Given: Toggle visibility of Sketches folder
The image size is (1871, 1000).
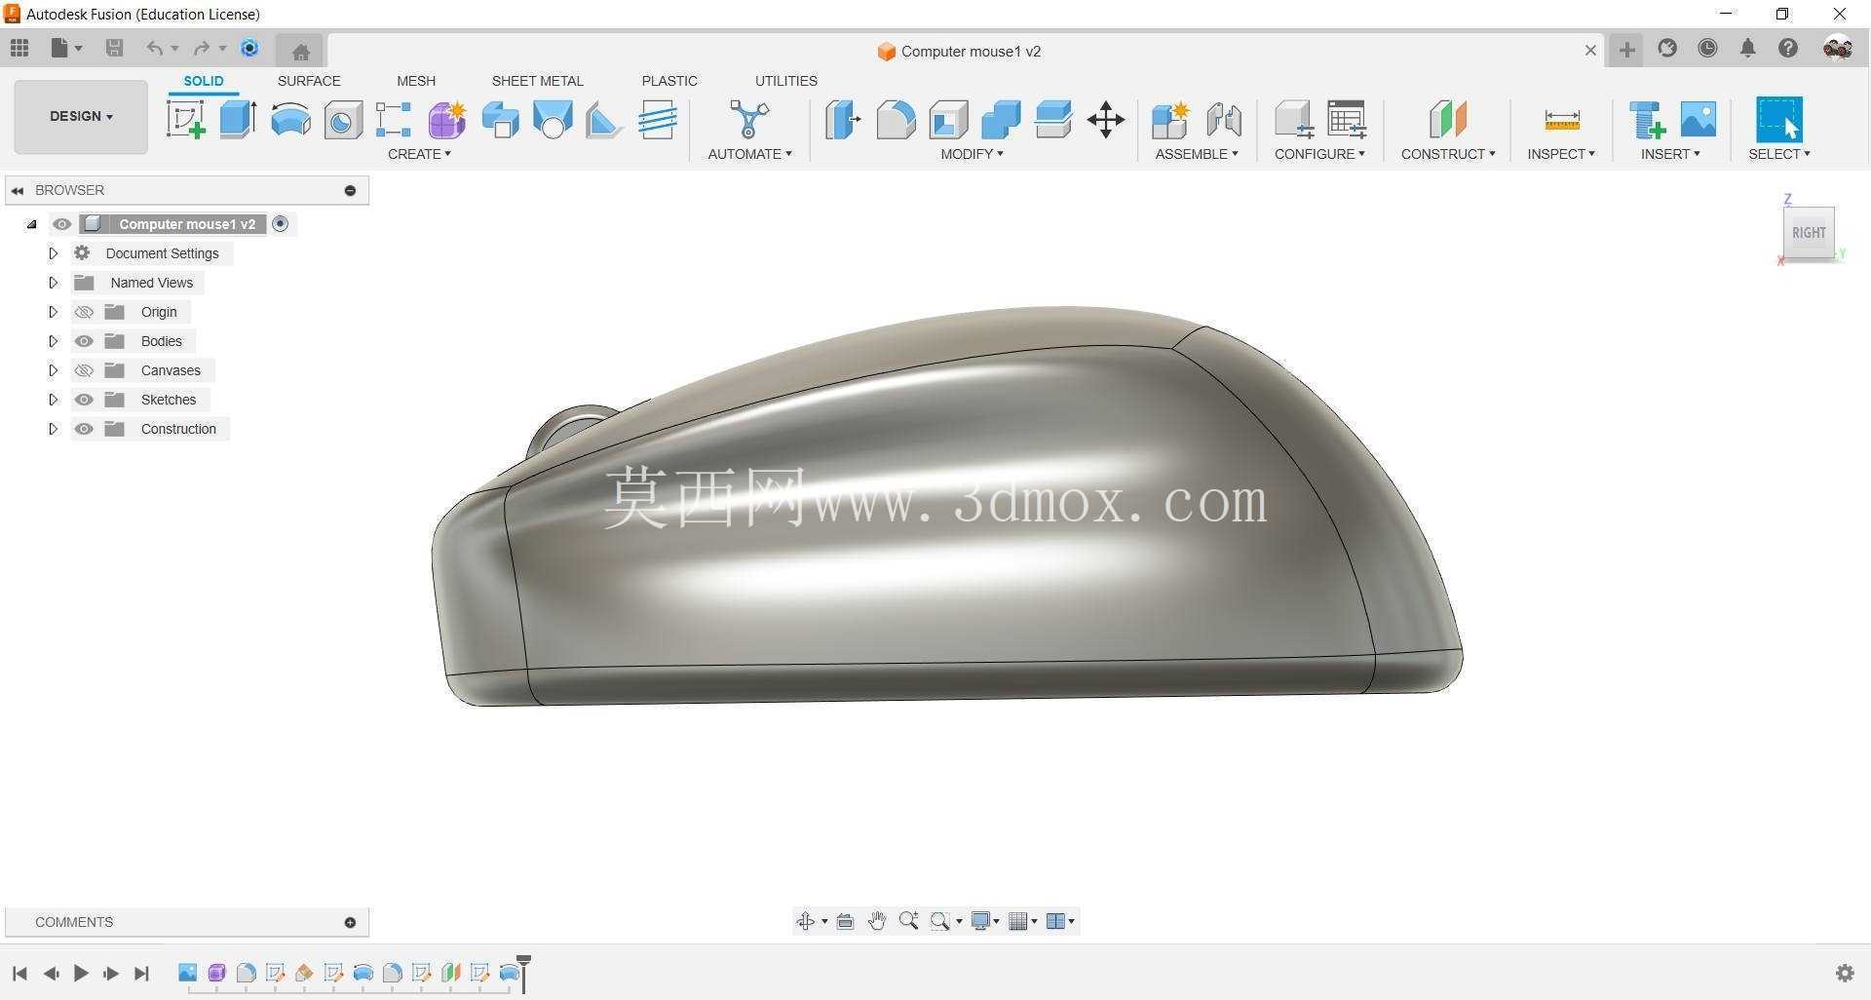Looking at the screenshot, I should pyautogui.click(x=84, y=400).
